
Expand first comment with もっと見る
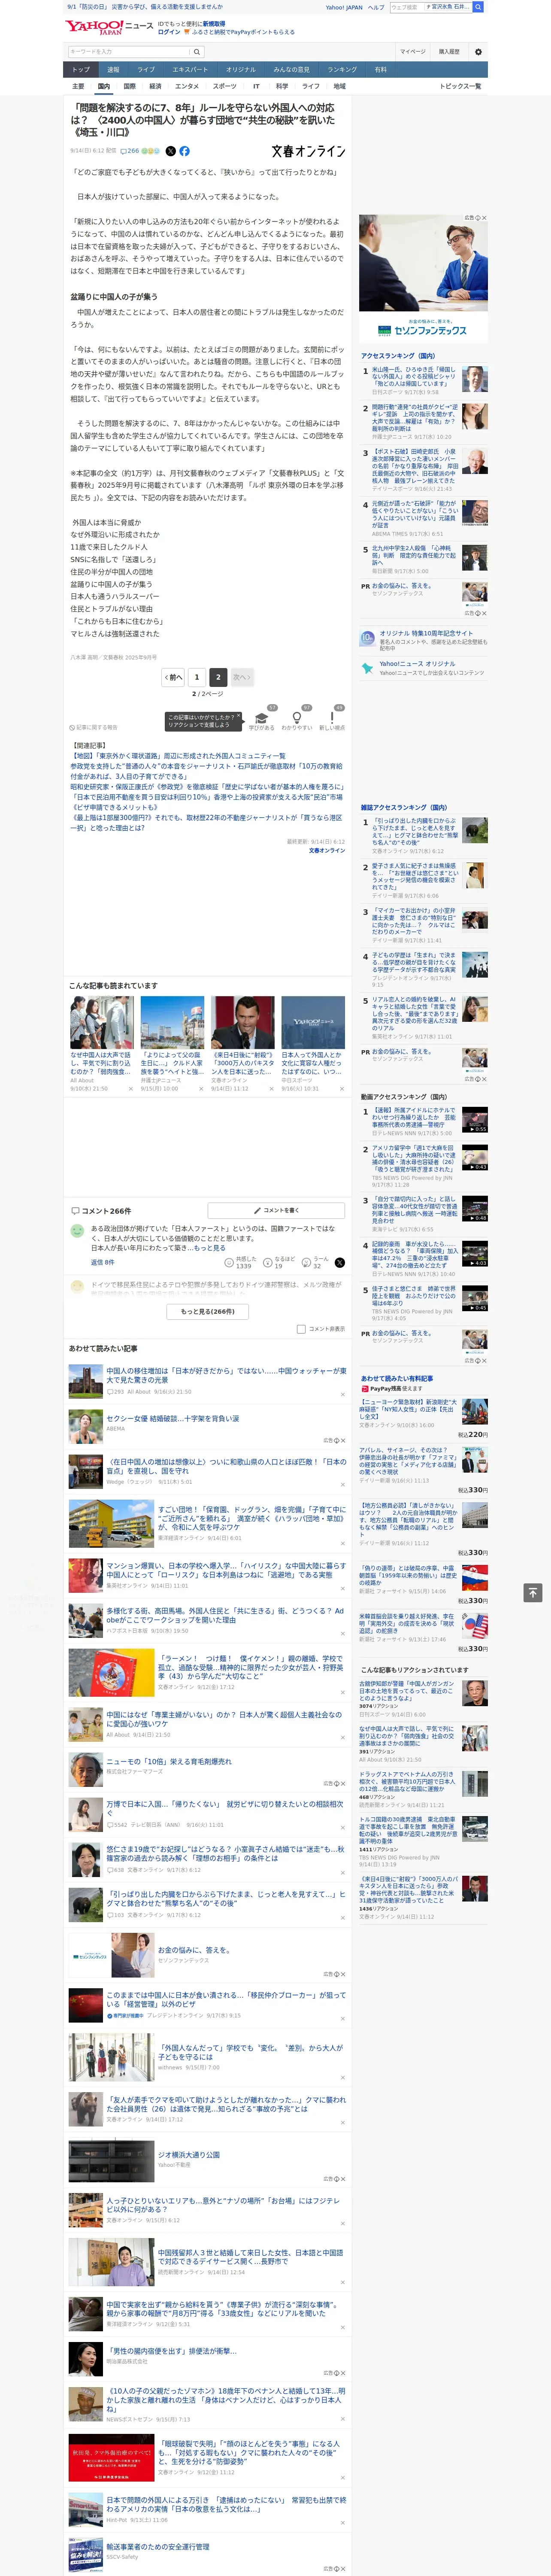[209, 1248]
